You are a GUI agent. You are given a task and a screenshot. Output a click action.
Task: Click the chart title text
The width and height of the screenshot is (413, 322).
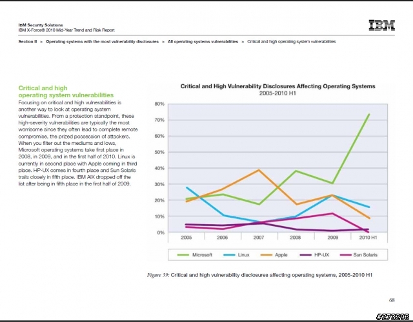point(277,86)
